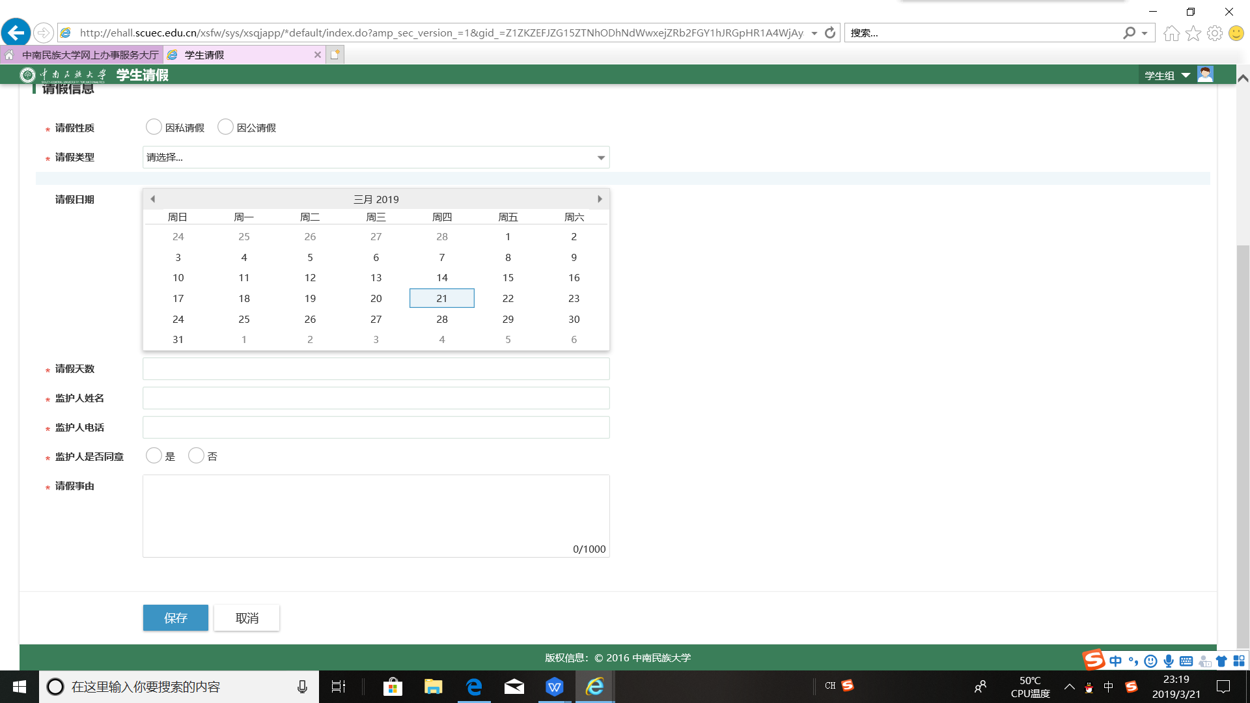
Task: Open the browser home icon
Action: (x=1171, y=33)
